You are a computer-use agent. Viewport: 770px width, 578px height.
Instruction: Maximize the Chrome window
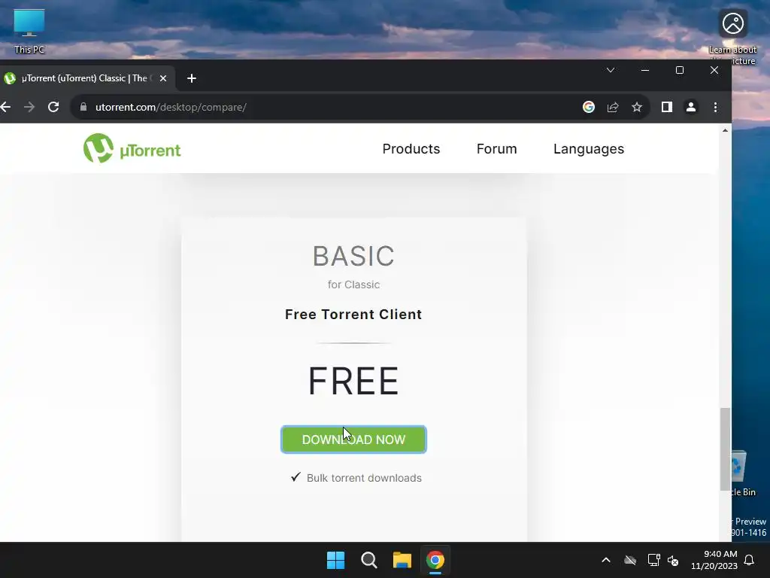click(680, 70)
